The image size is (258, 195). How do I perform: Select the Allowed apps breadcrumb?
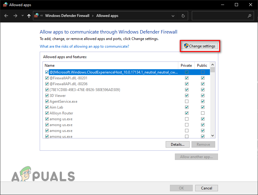107,16
